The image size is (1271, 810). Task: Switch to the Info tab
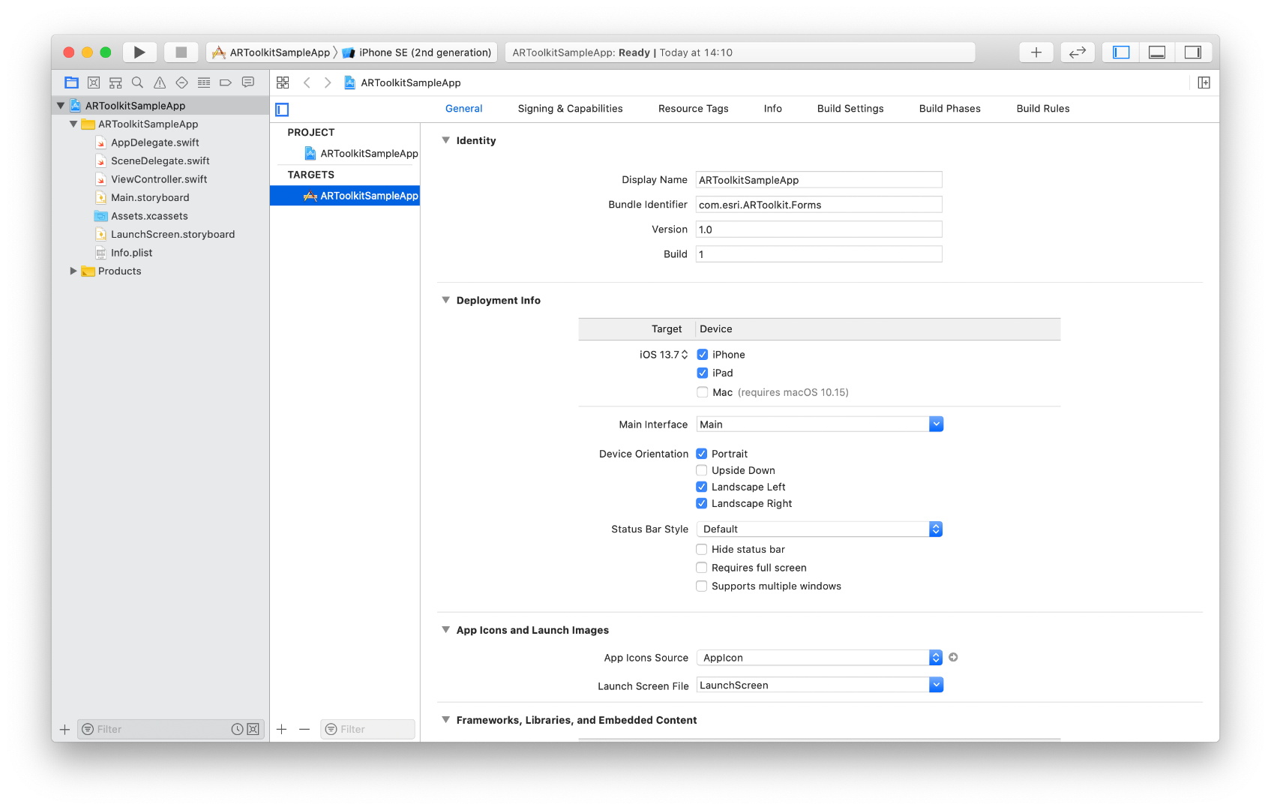[773, 109]
